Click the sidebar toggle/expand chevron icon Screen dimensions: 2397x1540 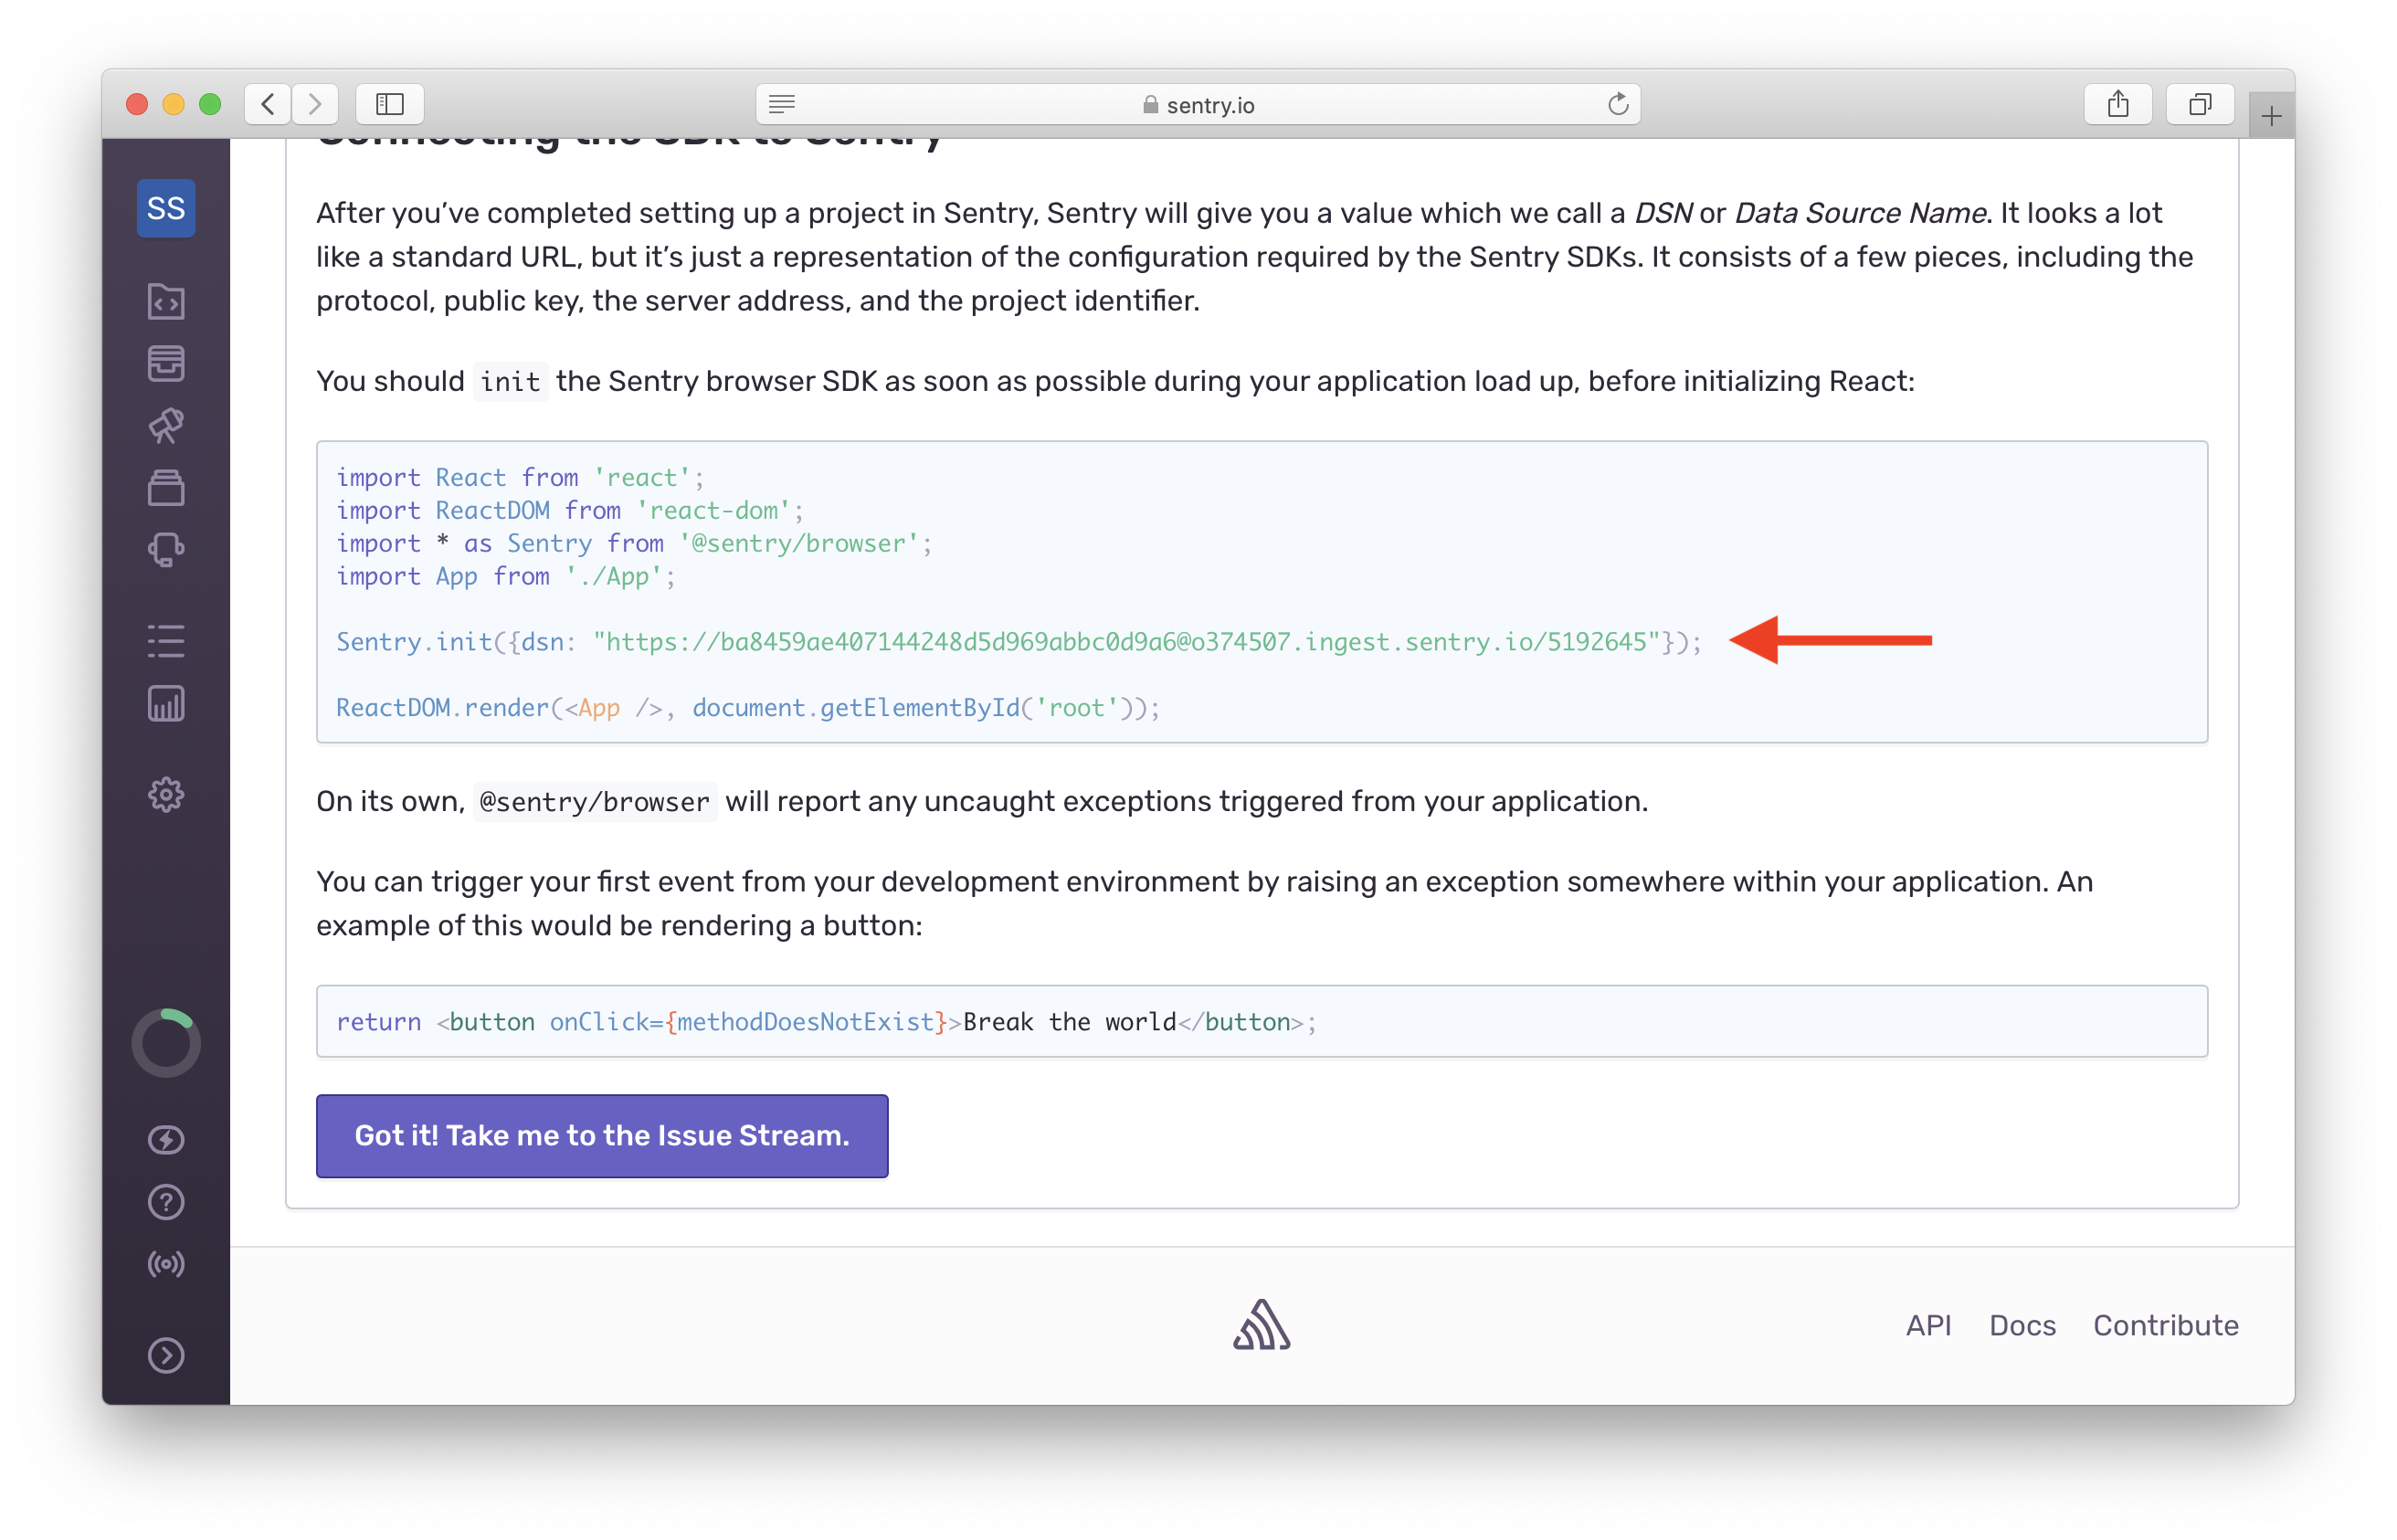pos(170,1353)
